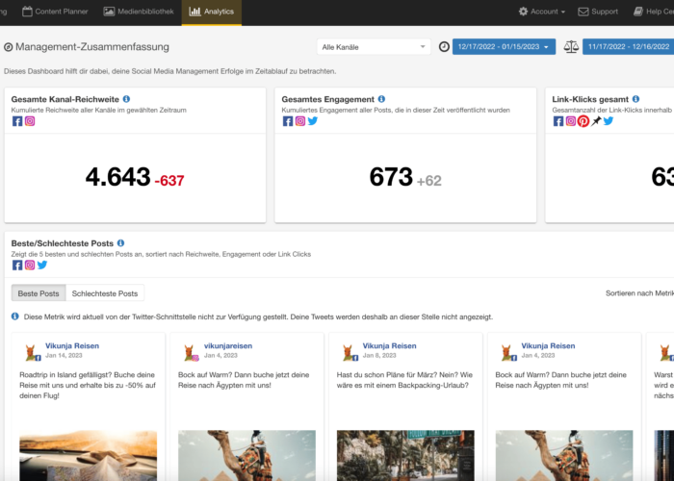Click Twitter icon in Gesamtes Engagement card

313,121
